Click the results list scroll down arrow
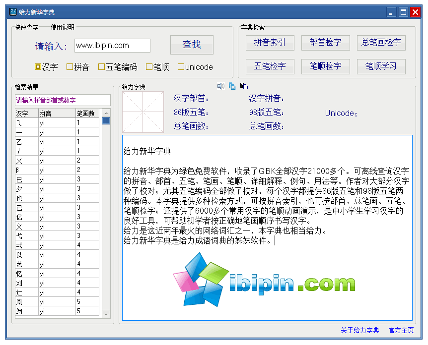The height and width of the screenshot is (345, 428). [x=106, y=314]
